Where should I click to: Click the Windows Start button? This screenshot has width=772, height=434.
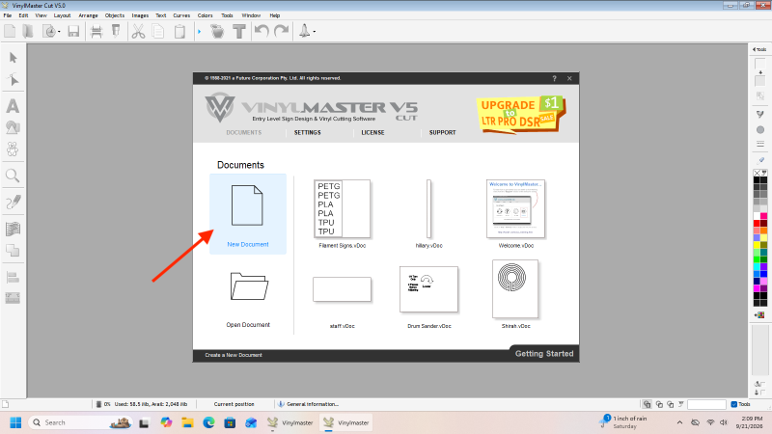coord(15,422)
